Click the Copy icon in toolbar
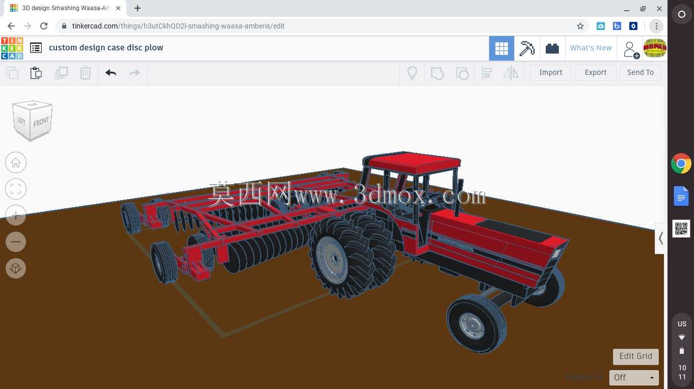 click(12, 73)
